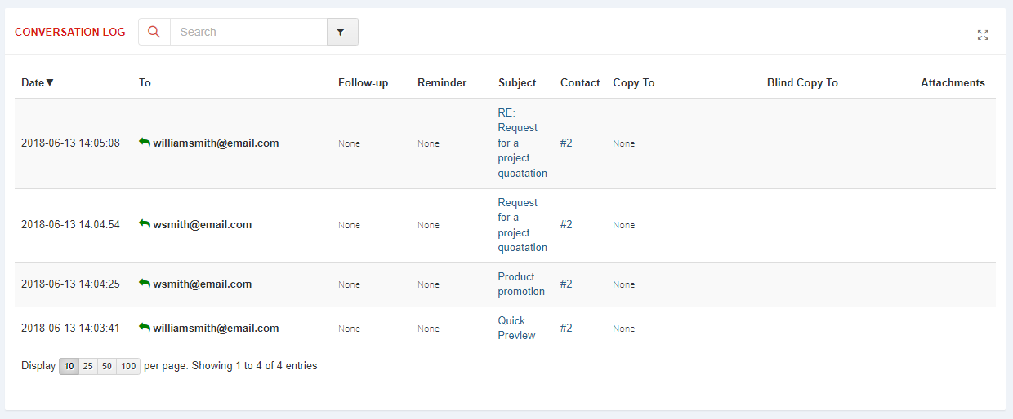Select the date 2018-06-13 14:03:41

(x=70, y=328)
